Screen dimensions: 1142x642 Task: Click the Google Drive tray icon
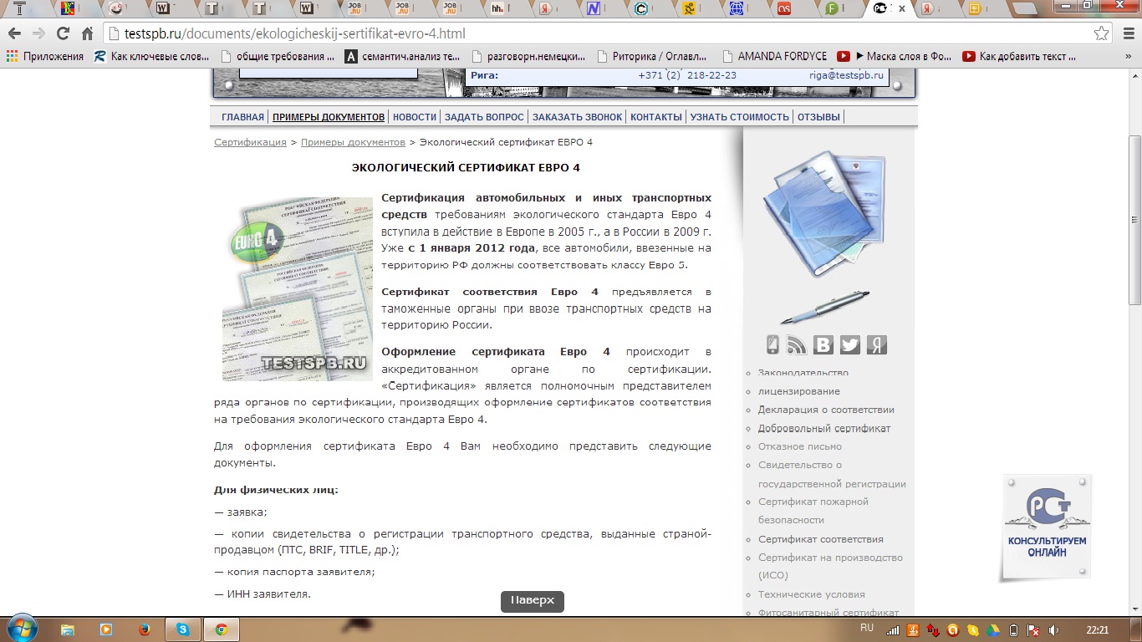tap(993, 629)
